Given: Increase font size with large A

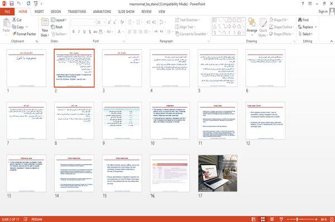Looking at the screenshot, I should point(109,22).
